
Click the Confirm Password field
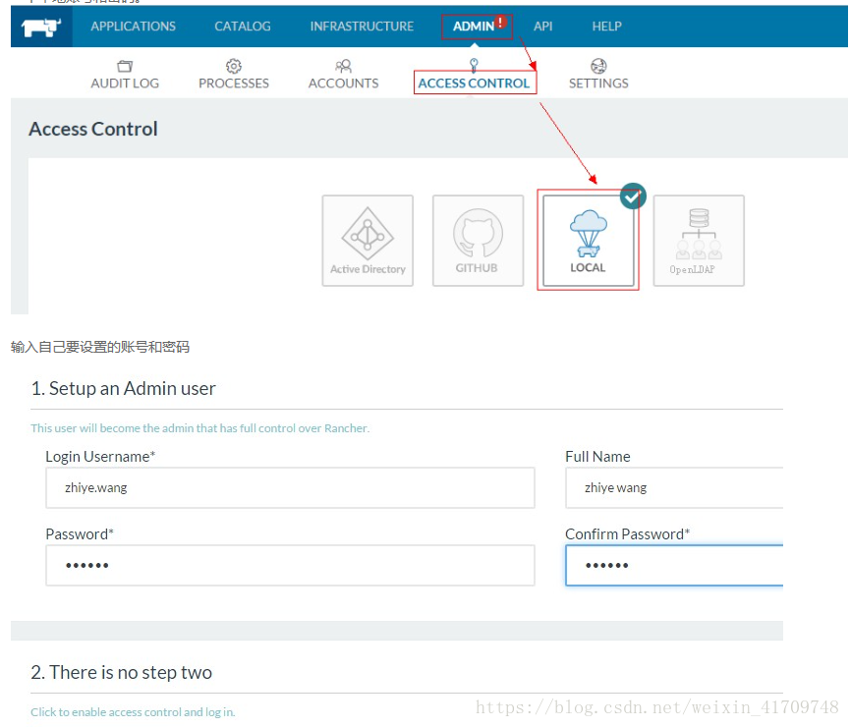point(674,566)
